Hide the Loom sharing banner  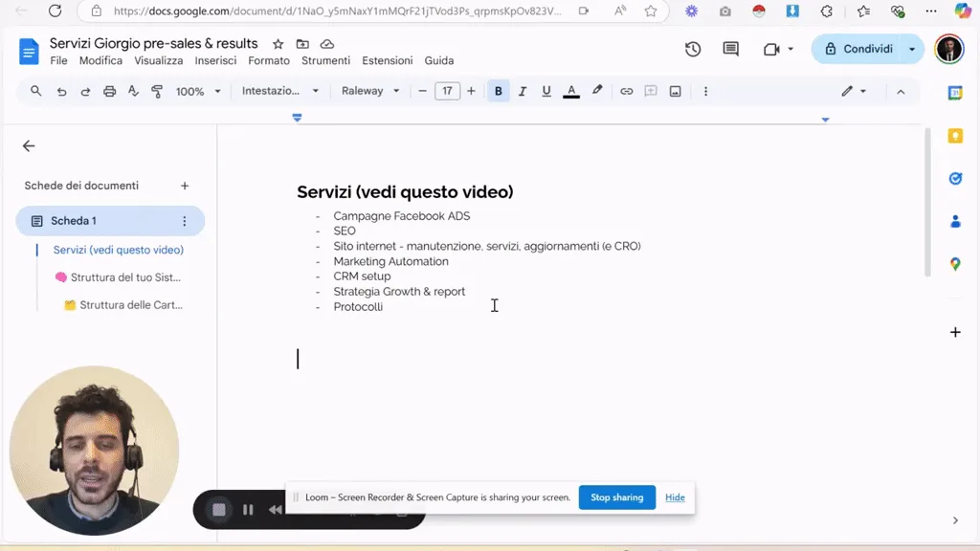coord(675,497)
